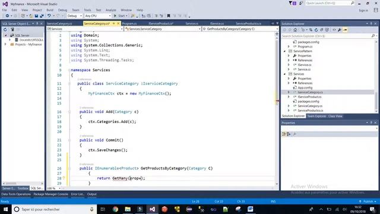
Task: Click Solution Explorer Home icon
Action: [295, 30]
